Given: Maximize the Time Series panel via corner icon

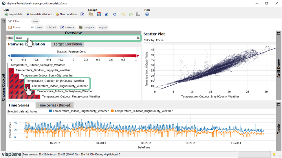Looking at the screenshot, I should point(279,104).
